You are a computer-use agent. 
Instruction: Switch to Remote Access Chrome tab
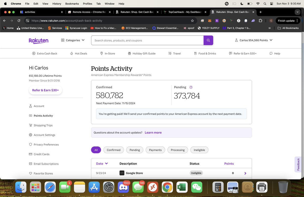pos(89,12)
